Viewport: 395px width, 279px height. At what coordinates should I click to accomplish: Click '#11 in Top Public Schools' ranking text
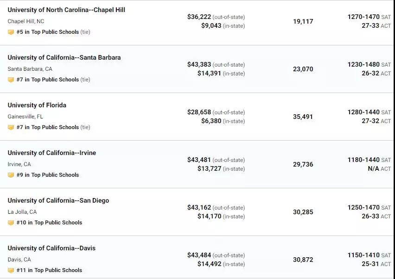[x=49, y=270]
